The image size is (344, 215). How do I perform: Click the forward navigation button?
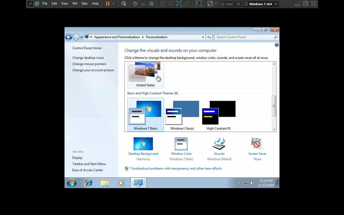pyautogui.click(x=76, y=37)
